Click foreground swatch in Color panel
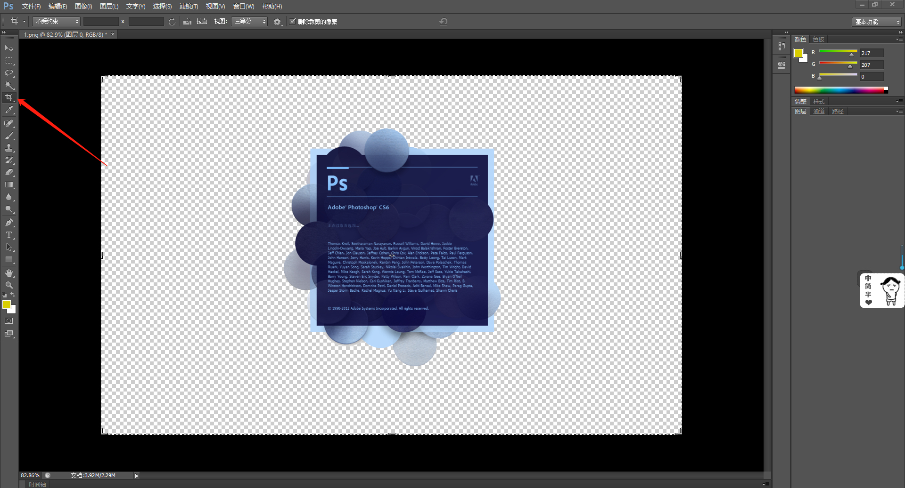The width and height of the screenshot is (905, 488). [798, 53]
